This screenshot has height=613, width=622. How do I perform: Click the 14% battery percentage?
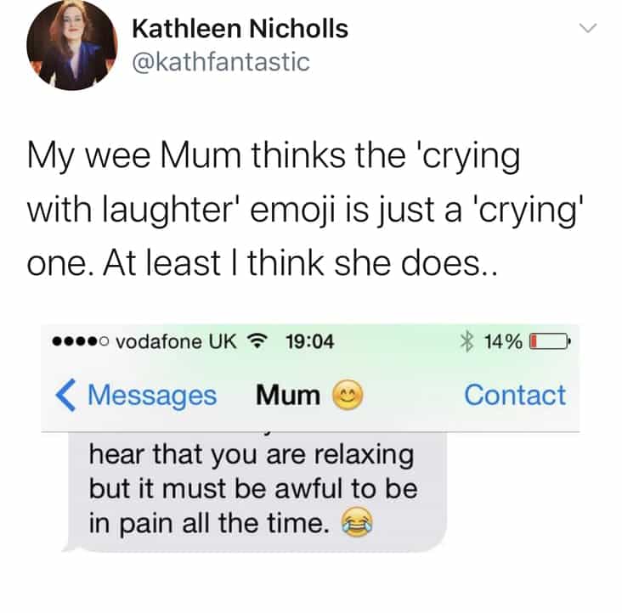(503, 341)
